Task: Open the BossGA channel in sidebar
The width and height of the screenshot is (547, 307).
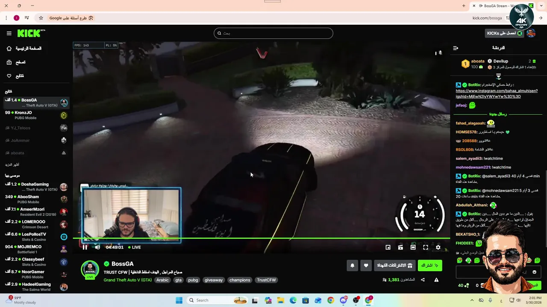Action: tap(36, 103)
